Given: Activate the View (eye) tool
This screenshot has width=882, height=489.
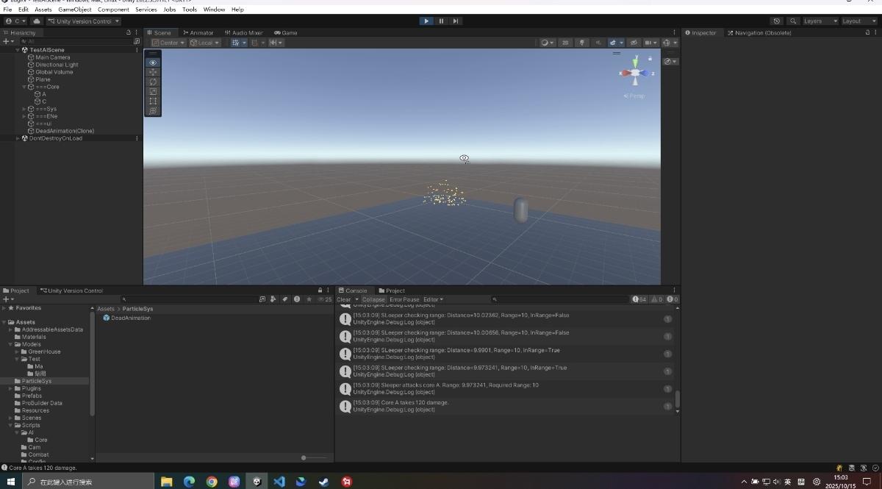Looking at the screenshot, I should point(153,63).
